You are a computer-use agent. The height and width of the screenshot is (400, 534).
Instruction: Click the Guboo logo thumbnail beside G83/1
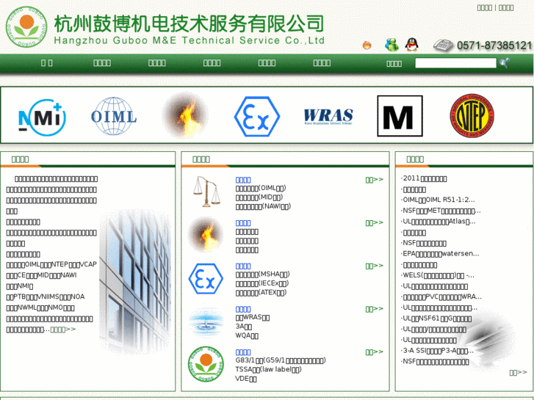pos(206,364)
